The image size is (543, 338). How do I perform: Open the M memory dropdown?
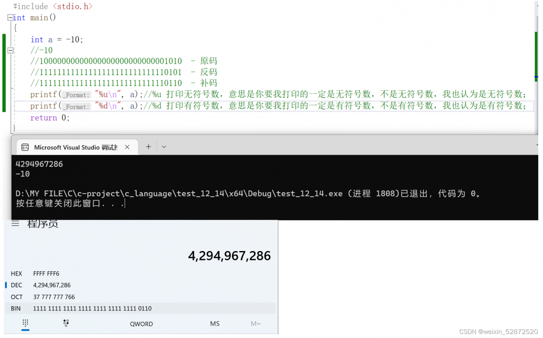click(256, 324)
